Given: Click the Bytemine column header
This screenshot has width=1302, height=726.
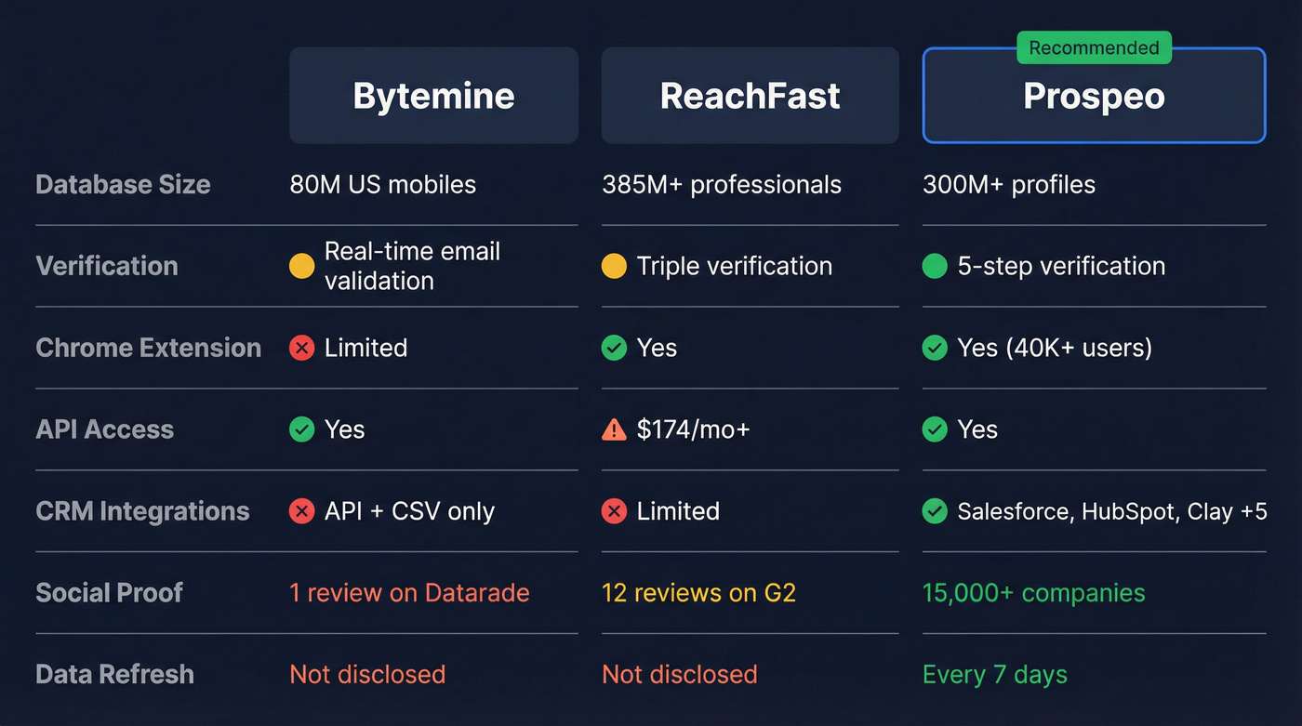Looking at the screenshot, I should 433,96.
